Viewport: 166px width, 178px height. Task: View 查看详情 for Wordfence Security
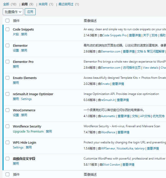pyautogui.click(x=123, y=132)
